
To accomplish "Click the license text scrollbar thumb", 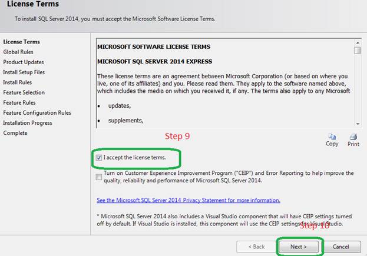I will tap(358, 50).
